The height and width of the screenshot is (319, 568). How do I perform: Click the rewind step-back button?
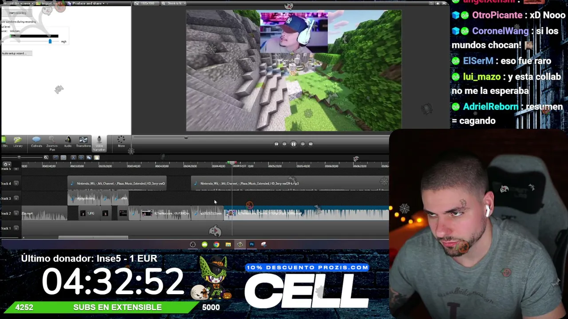click(x=284, y=144)
